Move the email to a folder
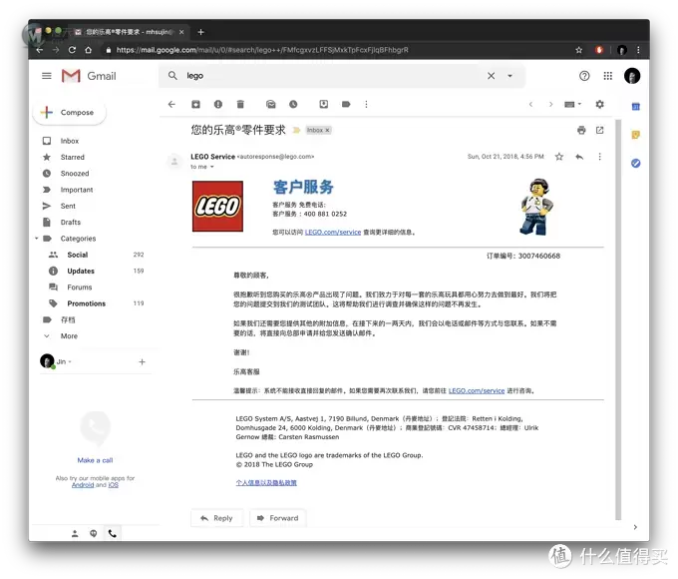The height and width of the screenshot is (579, 678). pos(323,104)
